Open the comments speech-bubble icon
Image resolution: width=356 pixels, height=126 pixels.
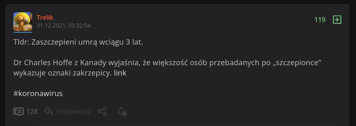(18, 111)
